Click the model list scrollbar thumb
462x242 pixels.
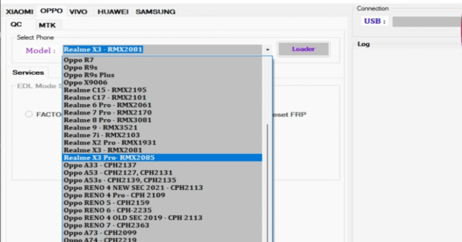(268, 183)
